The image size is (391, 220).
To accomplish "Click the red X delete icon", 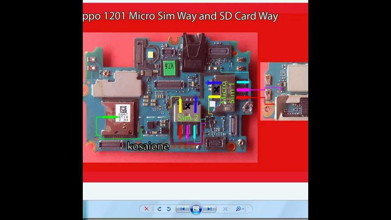I will pos(146,209).
